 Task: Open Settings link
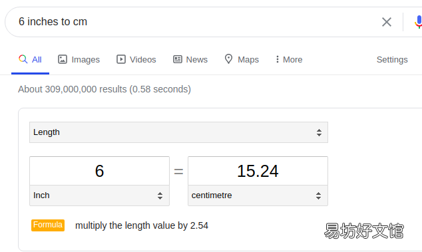tap(392, 59)
